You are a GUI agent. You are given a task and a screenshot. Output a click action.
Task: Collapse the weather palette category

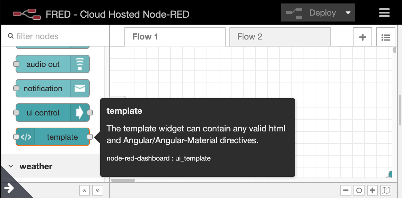pos(11,166)
